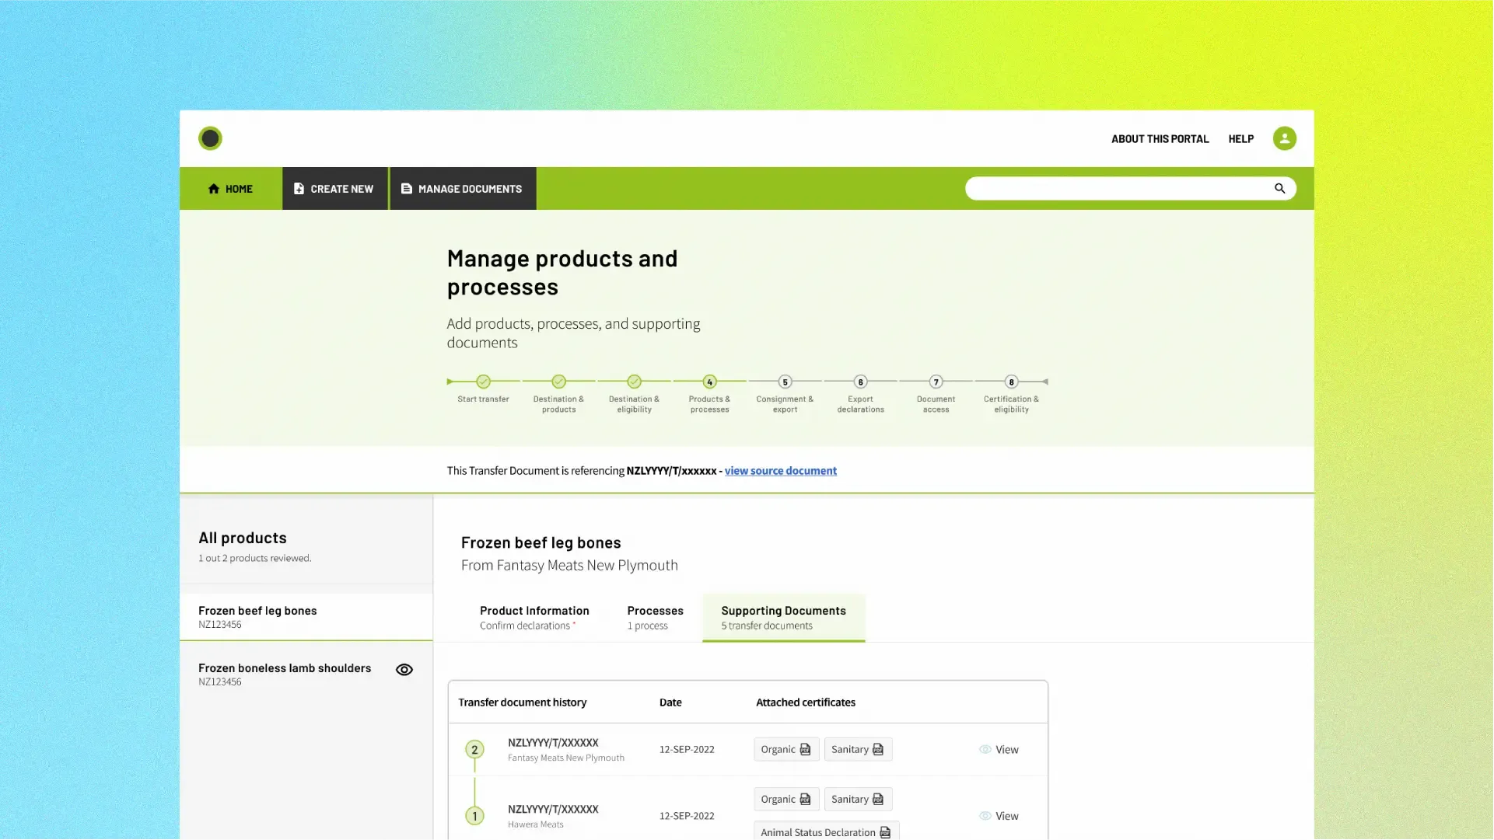The width and height of the screenshot is (1494, 840).
Task: Toggle eye icon for lamb shoulders
Action: [404, 670]
